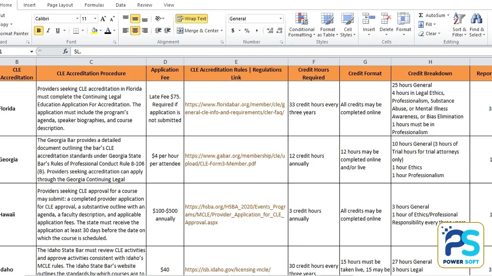Image resolution: width=492 pixels, height=276 pixels.
Task: Switch to the Data tab
Action: [121, 5]
